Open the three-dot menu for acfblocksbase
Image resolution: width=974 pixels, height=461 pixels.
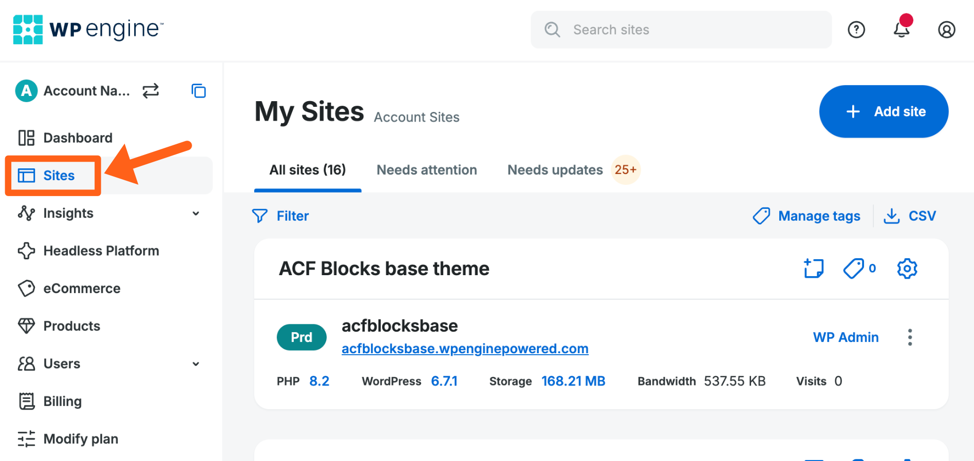click(x=910, y=337)
